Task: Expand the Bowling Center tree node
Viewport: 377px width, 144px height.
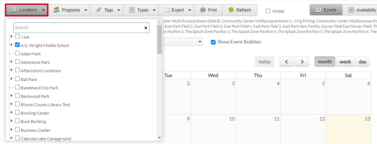Action: [11, 112]
